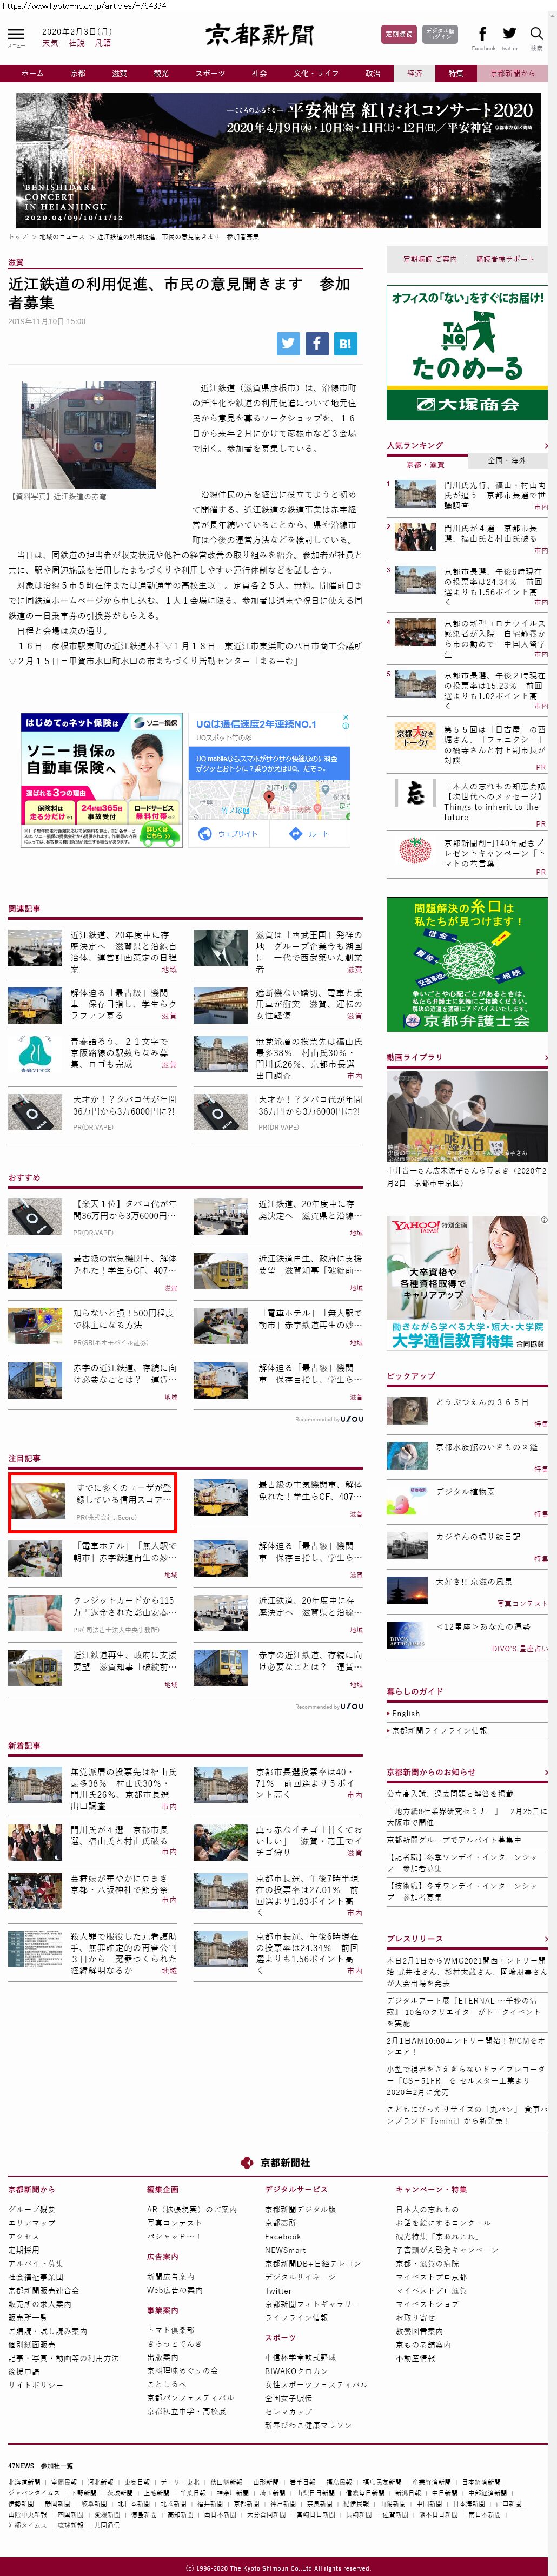557x2576 pixels.
Task: Open the 特集 navigation tab
Action: tap(456, 73)
